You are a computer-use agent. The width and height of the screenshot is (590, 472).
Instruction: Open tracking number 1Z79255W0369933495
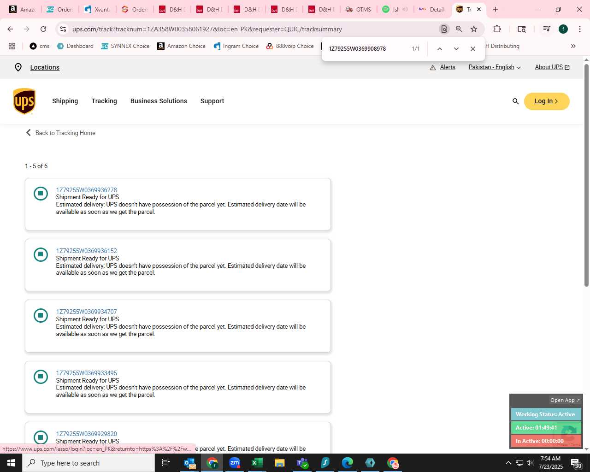click(x=87, y=373)
